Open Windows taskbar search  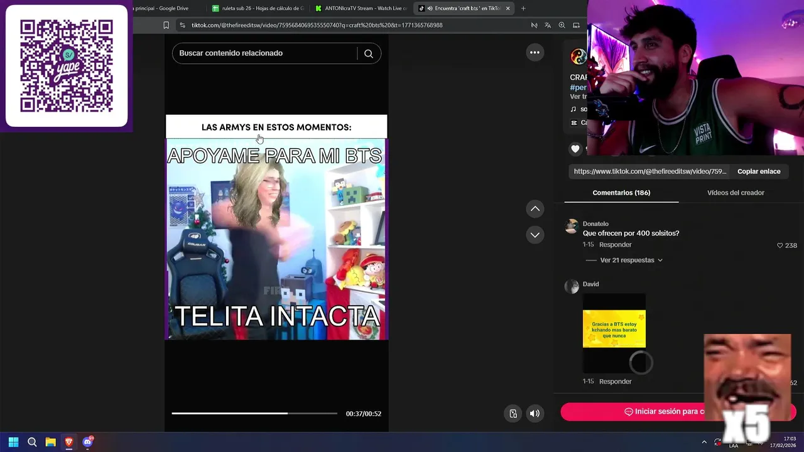(x=32, y=442)
